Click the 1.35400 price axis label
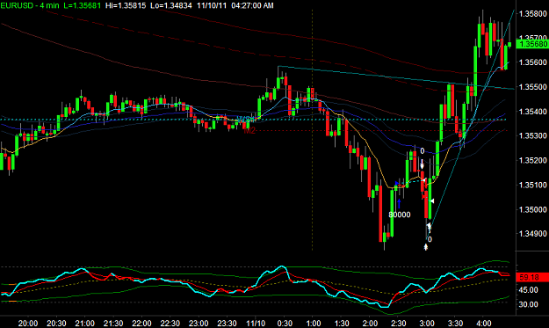 [533, 112]
